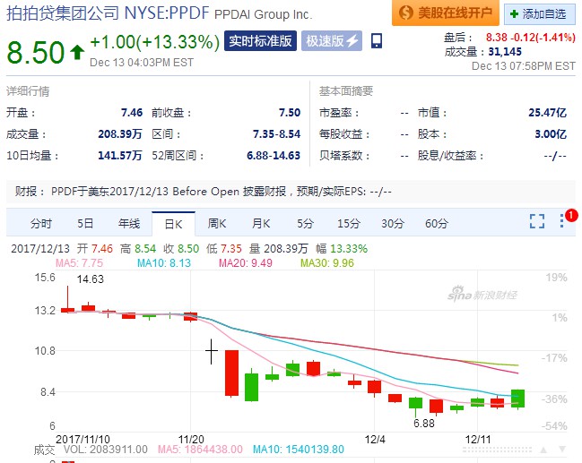This screenshot has width=582, height=463.
Task: Click the 基本面摘要 section heading
Action: point(346,90)
